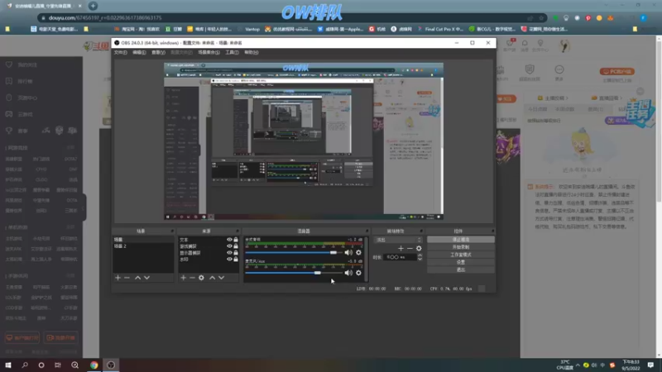Increase transition duration with up arrow

coord(420,255)
